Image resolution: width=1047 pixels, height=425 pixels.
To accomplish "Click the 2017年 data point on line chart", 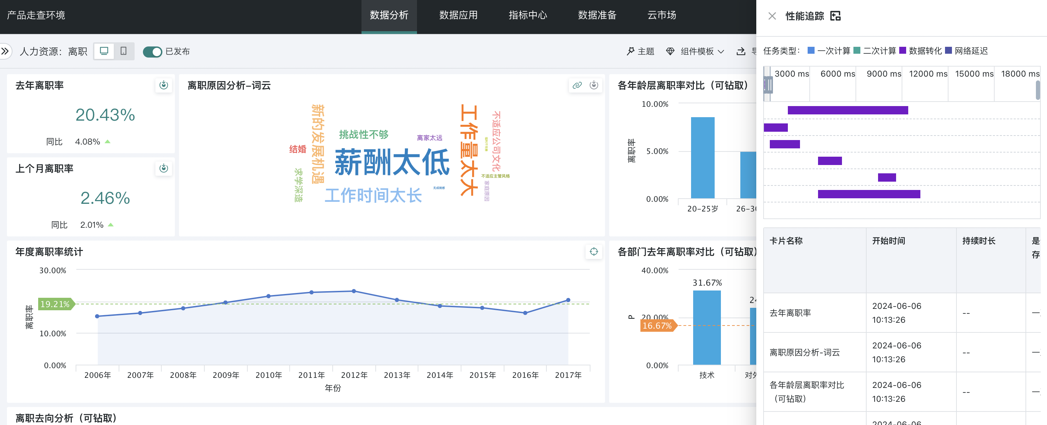I will click(x=568, y=300).
